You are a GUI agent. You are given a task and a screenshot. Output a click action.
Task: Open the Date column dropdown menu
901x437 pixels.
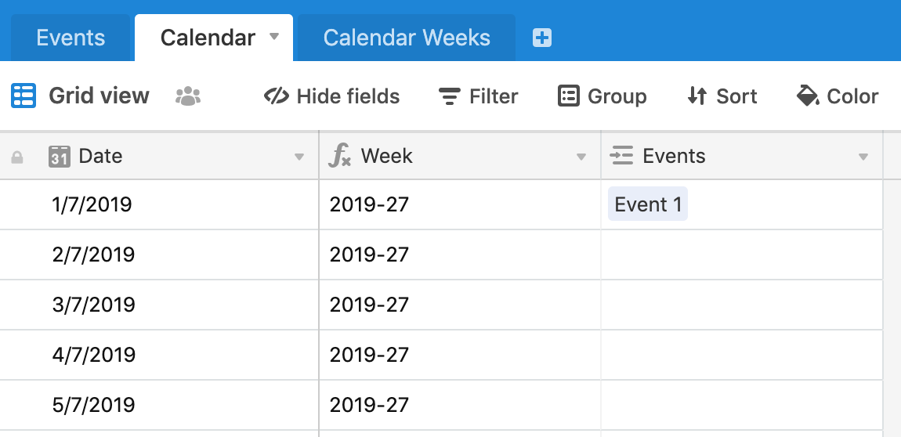pos(299,157)
